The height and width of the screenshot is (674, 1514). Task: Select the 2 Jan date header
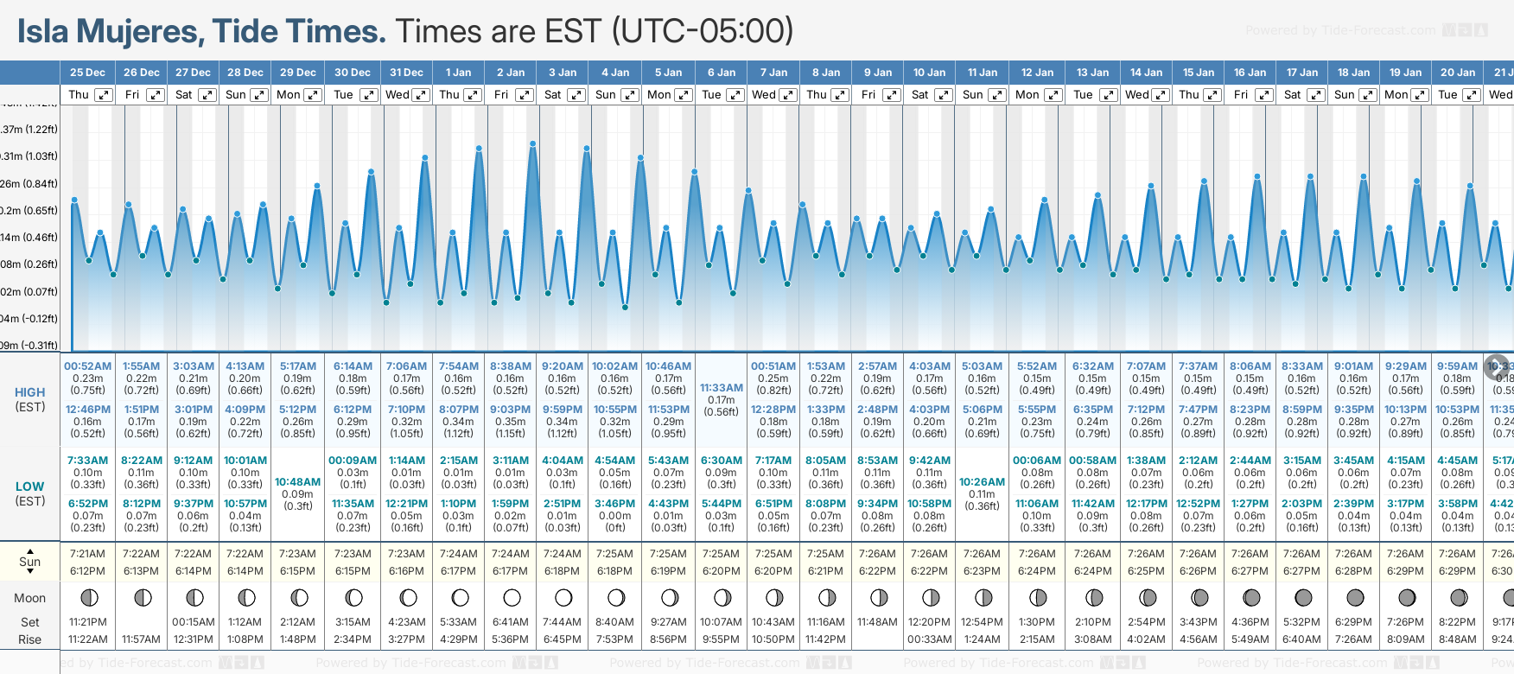coord(510,73)
